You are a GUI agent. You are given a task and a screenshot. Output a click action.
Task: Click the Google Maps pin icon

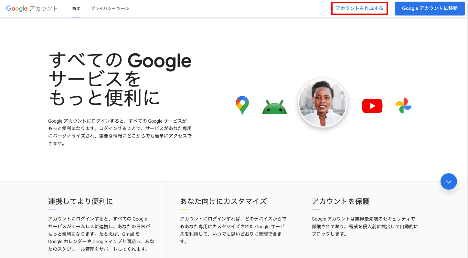[242, 105]
